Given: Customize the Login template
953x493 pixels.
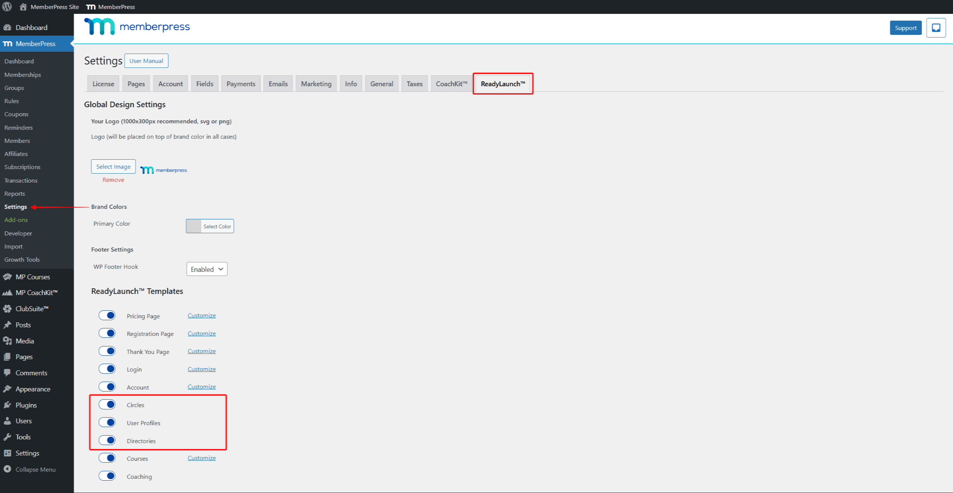Looking at the screenshot, I should click(202, 369).
